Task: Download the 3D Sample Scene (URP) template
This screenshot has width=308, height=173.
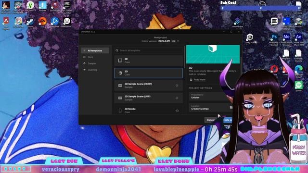Action: [177, 98]
